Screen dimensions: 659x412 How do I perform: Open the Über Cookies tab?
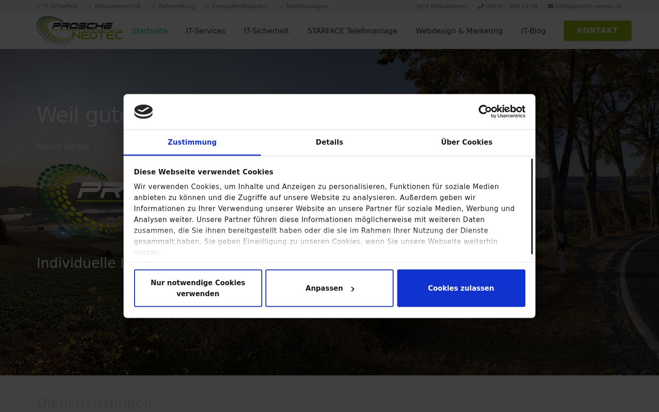[467, 142]
